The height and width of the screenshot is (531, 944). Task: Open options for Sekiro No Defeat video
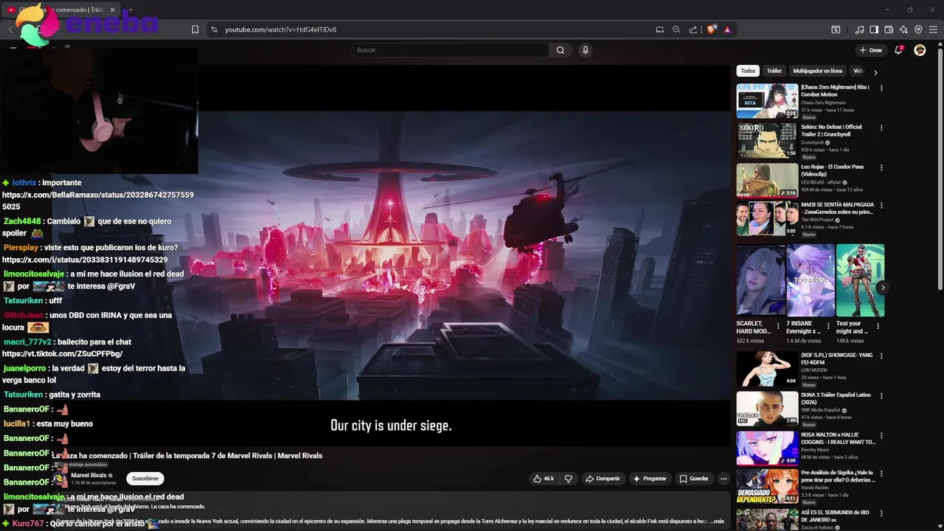coord(881,128)
